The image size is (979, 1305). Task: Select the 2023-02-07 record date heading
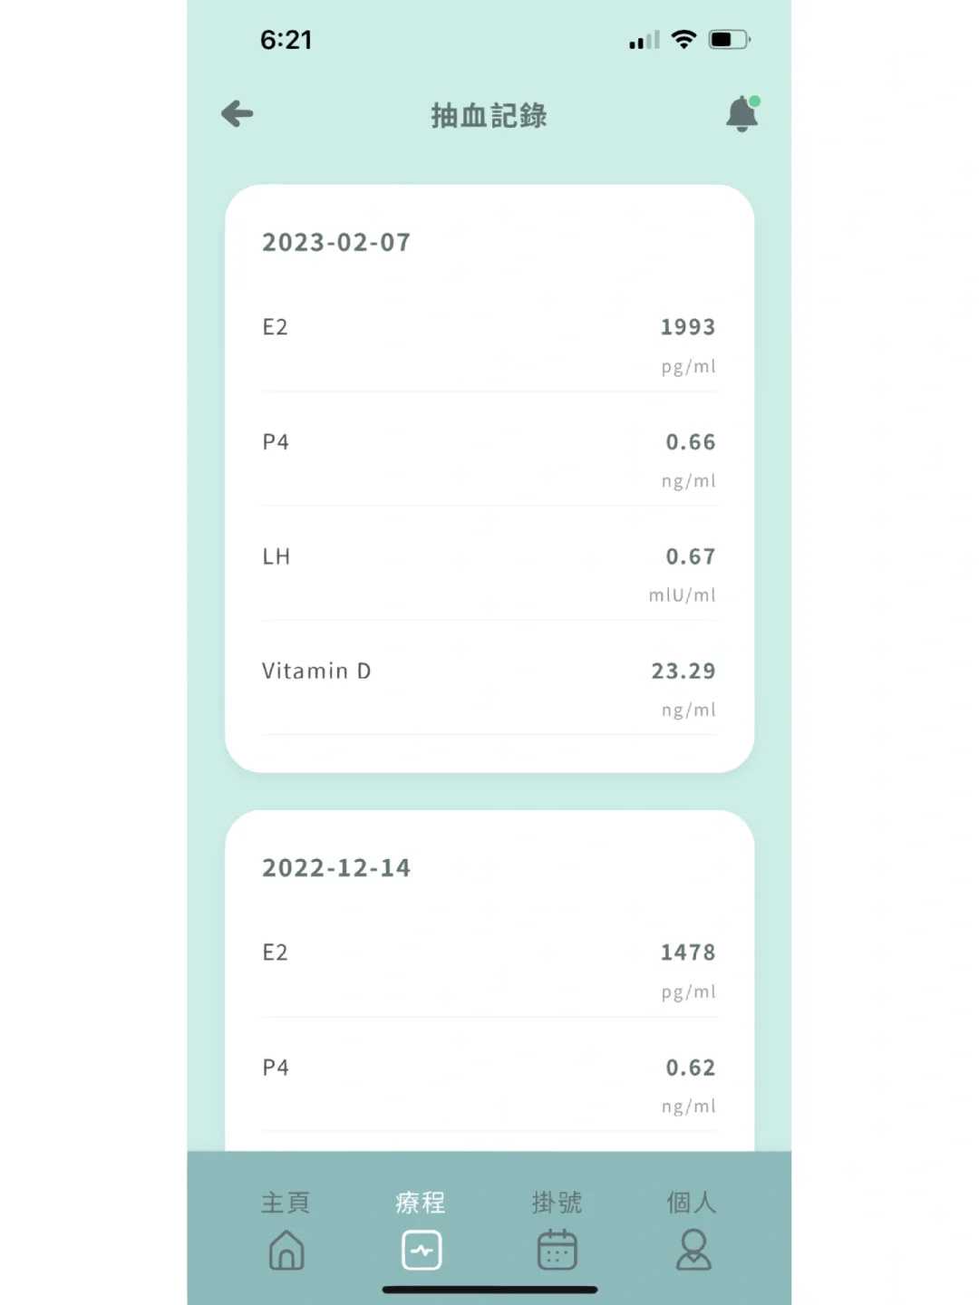[x=336, y=243]
